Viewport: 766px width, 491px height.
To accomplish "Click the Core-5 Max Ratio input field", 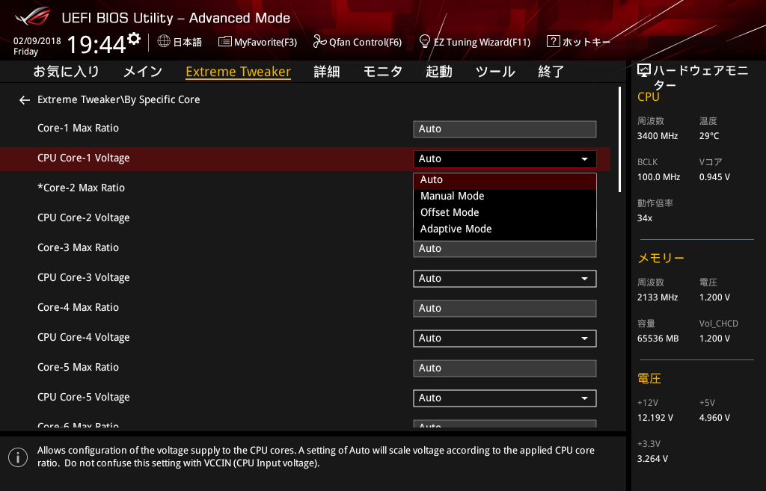I will 505,368.
